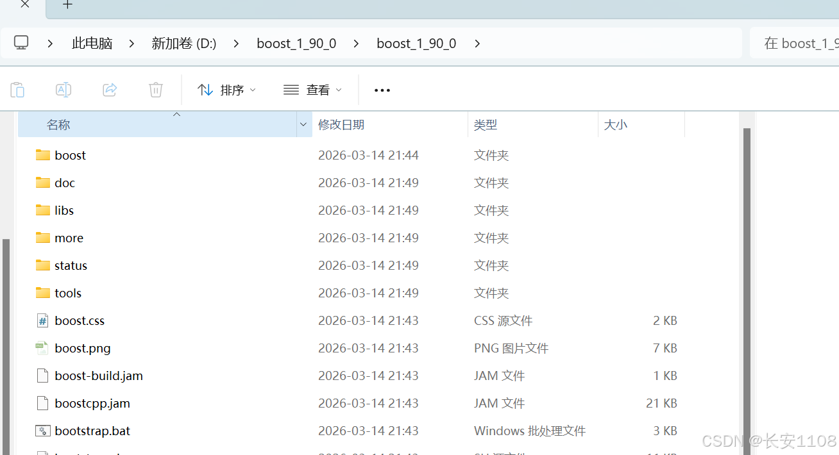
Task: Open the 排序 sort menu
Action: pos(227,90)
